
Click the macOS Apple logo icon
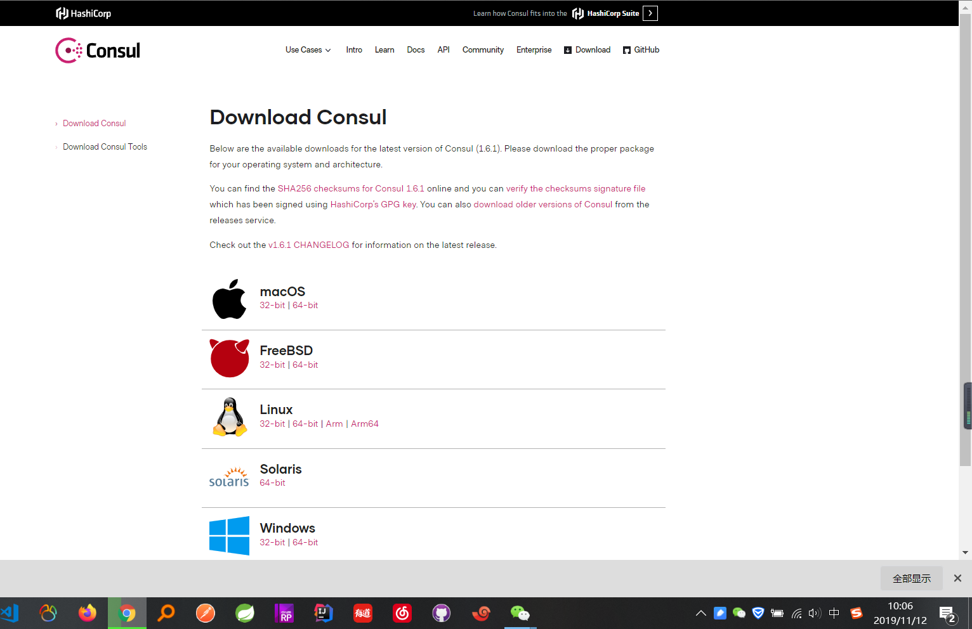tap(229, 299)
